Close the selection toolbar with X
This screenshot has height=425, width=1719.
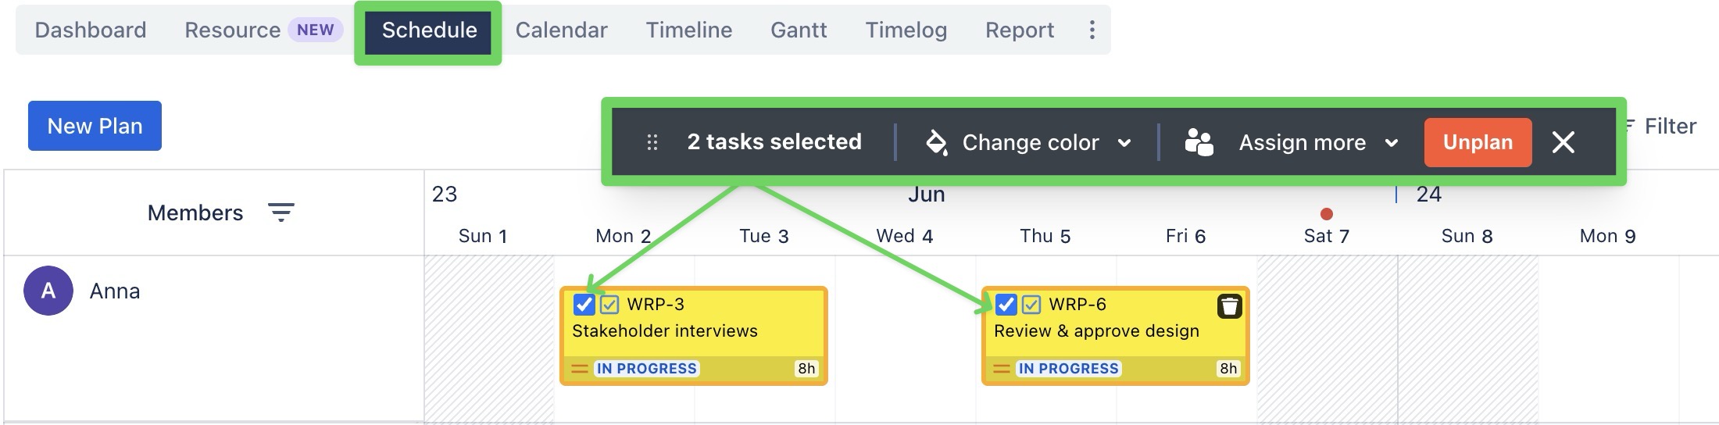[1563, 142]
